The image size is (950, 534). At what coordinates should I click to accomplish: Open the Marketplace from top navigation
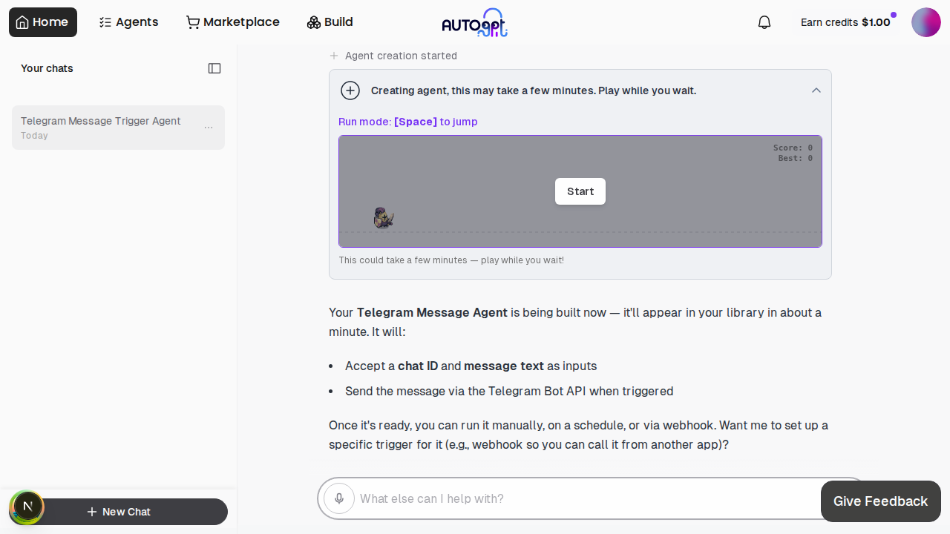point(232,22)
